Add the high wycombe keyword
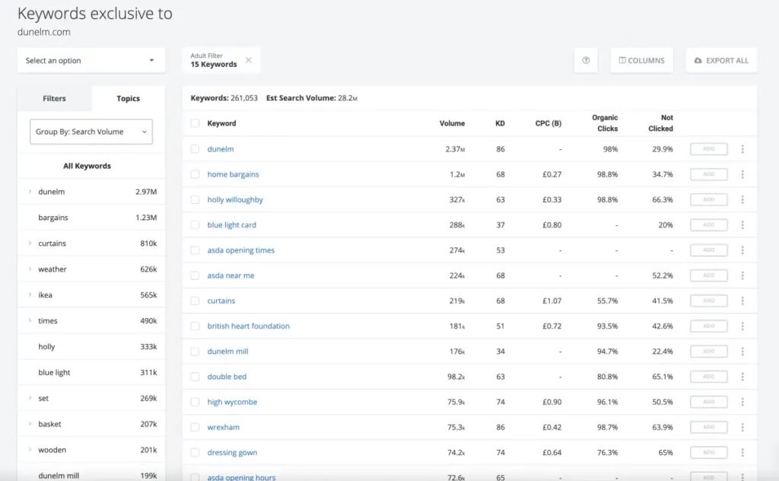The image size is (779, 481). 708,402
